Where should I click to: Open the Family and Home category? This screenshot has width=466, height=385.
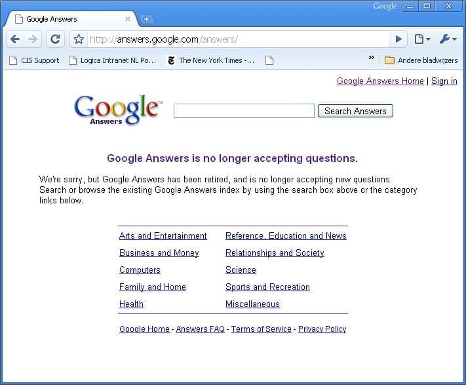(153, 287)
